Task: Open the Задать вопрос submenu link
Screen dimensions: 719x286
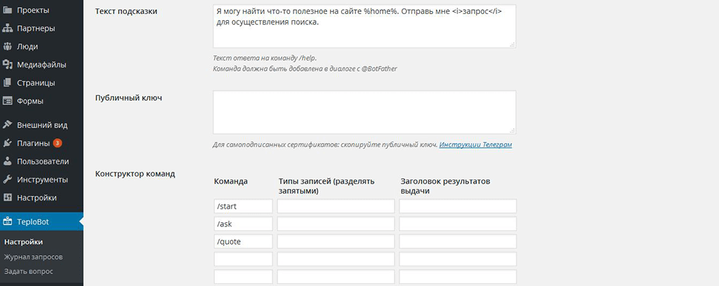Action: (x=28, y=271)
